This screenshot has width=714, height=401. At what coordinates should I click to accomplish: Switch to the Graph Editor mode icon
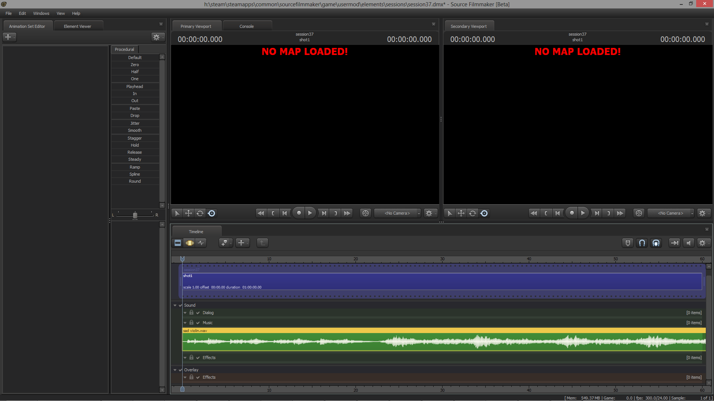click(x=201, y=243)
